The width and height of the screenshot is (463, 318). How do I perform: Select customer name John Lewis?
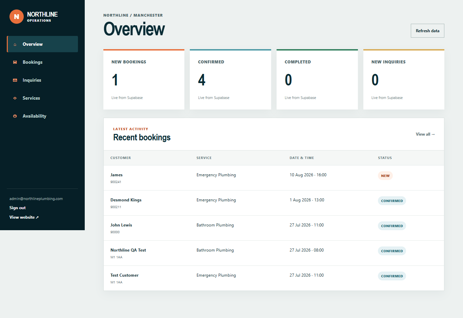(121, 225)
